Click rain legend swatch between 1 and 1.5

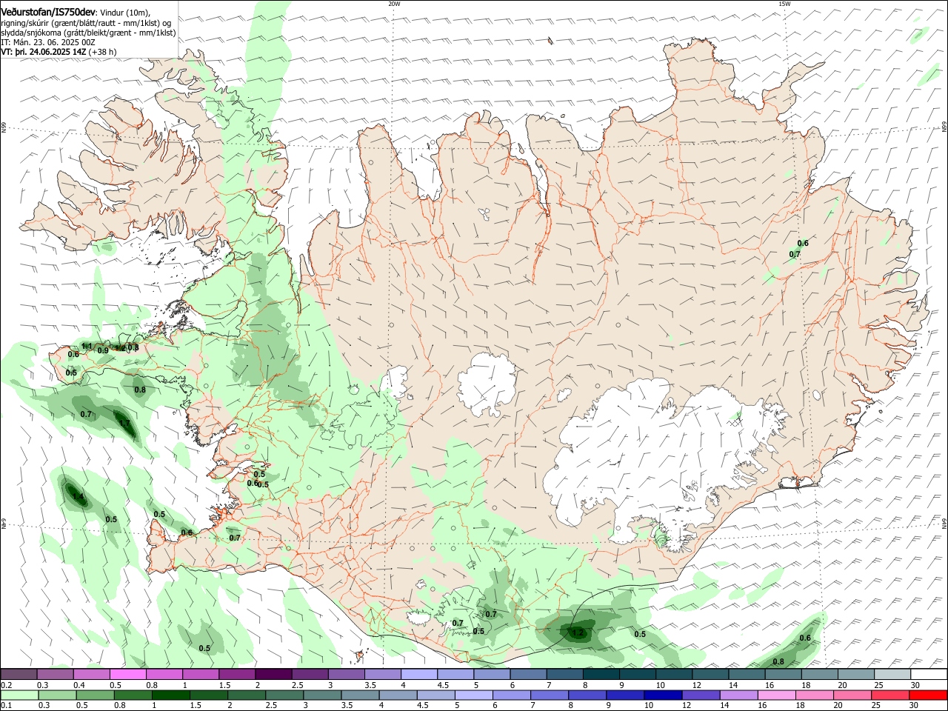click(x=170, y=695)
